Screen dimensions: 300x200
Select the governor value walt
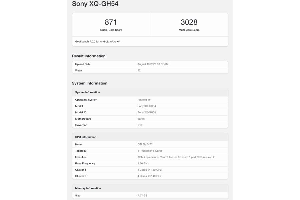point(140,125)
